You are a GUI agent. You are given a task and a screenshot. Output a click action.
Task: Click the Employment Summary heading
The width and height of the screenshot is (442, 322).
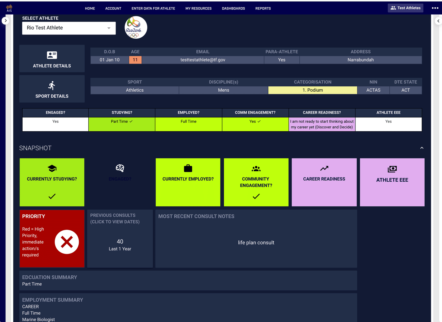(x=53, y=300)
